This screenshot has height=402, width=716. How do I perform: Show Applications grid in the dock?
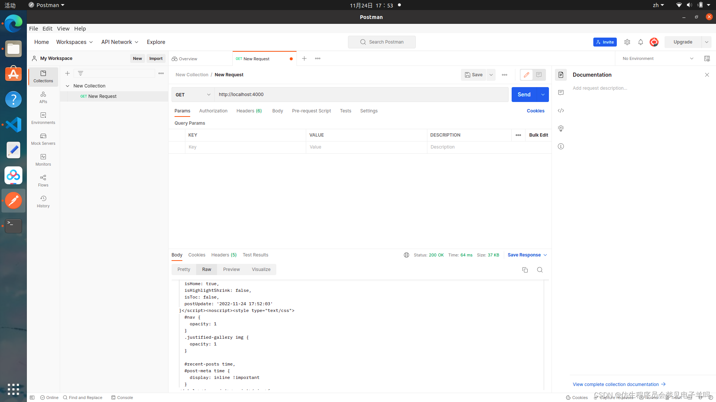[x=13, y=389]
